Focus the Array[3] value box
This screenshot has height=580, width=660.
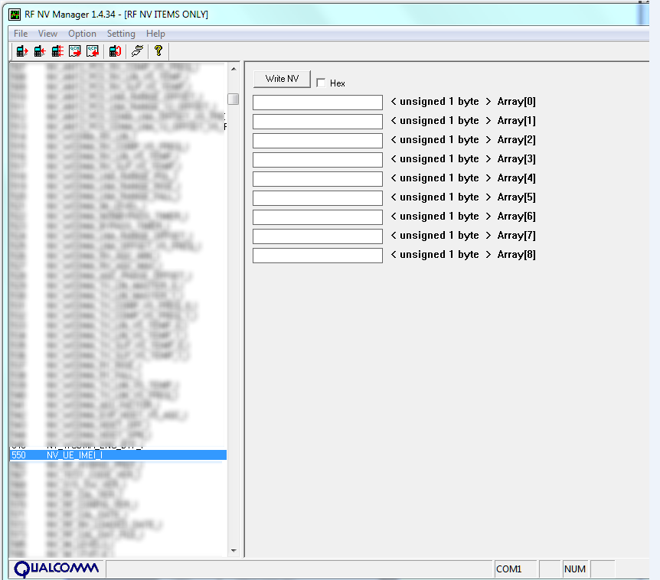click(318, 160)
